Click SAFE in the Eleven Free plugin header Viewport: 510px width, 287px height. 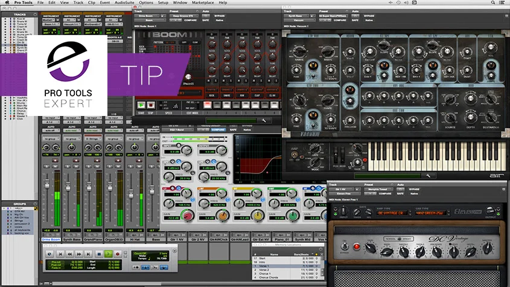coord(400,193)
